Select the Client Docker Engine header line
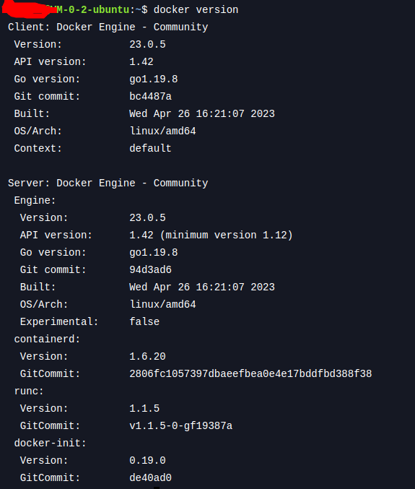Image resolution: width=415 pixels, height=489 pixels. (108, 27)
